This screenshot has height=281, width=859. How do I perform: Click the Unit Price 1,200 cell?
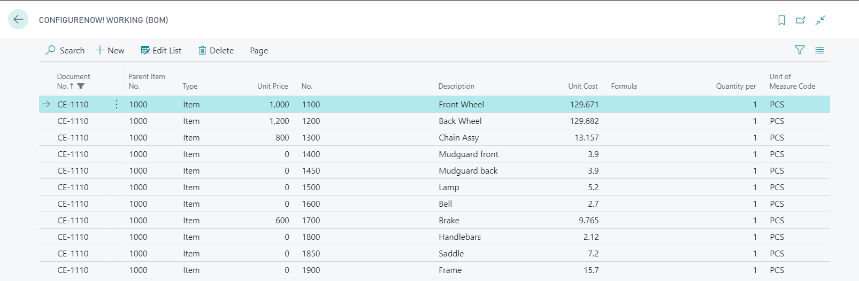(279, 121)
